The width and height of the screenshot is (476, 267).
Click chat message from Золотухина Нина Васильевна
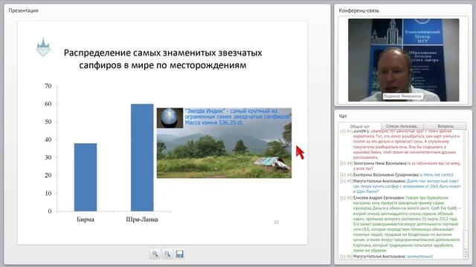401,166
